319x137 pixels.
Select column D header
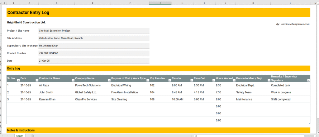(56, 3)
